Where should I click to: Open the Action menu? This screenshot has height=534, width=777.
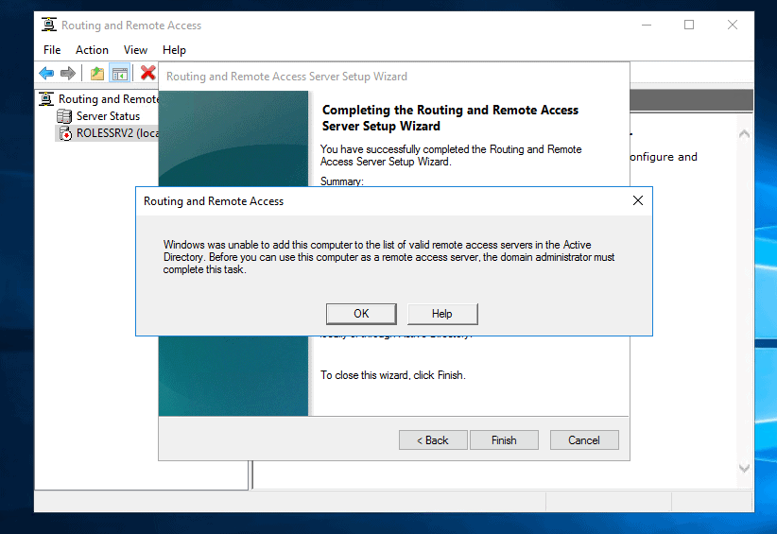(x=92, y=50)
